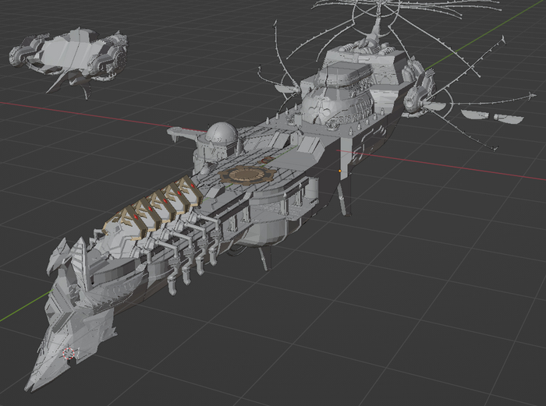
Task: Select the orange origin point on the hull
Action: 340,169
